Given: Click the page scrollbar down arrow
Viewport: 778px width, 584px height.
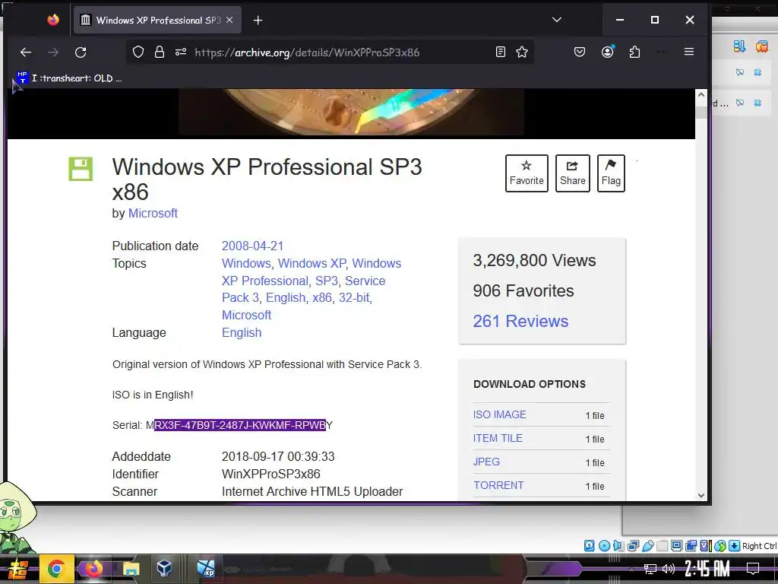Looking at the screenshot, I should 701,495.
